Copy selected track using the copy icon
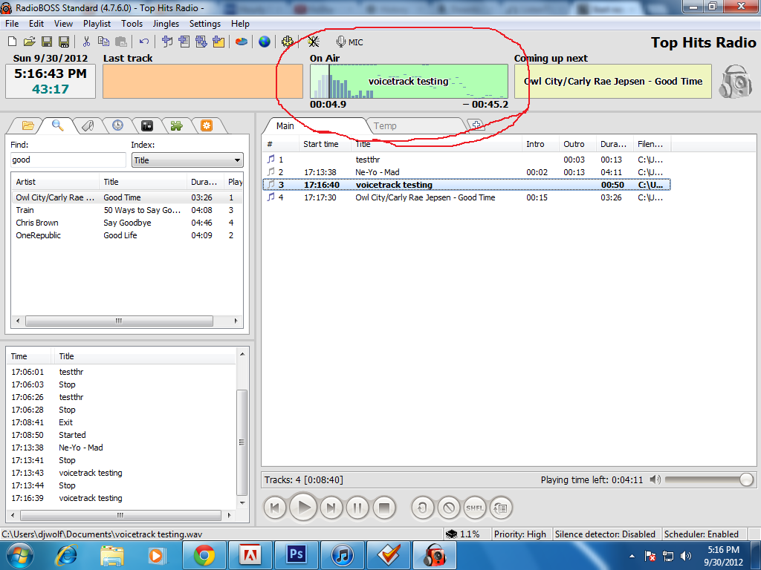Viewport: 761px width, 570px height. (103, 42)
